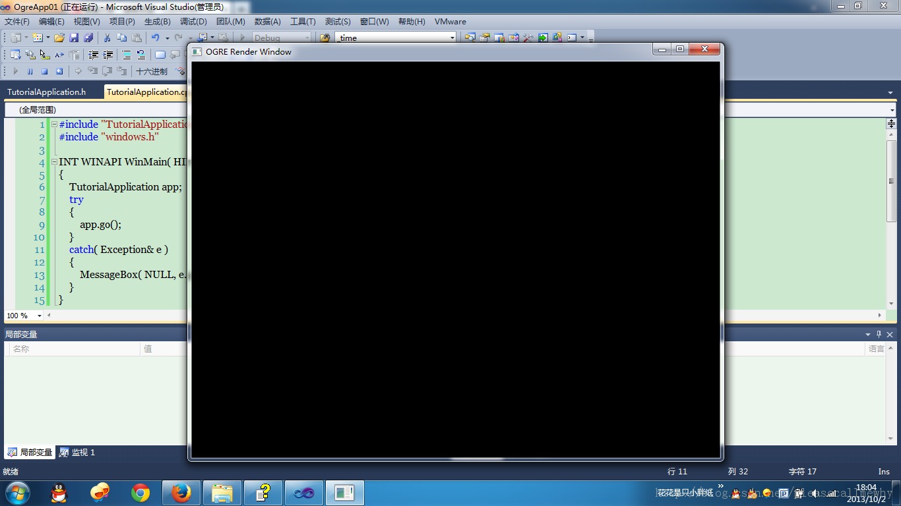Image resolution: width=901 pixels, height=506 pixels.
Task: Expand the (全局范围) scope dropdown
Action: (x=892, y=110)
